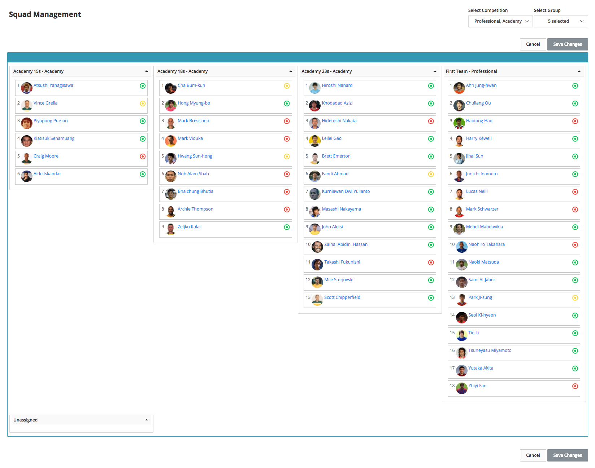Collapse the Academy 15s panel arrow
This screenshot has height=468, width=595.
[x=147, y=71]
